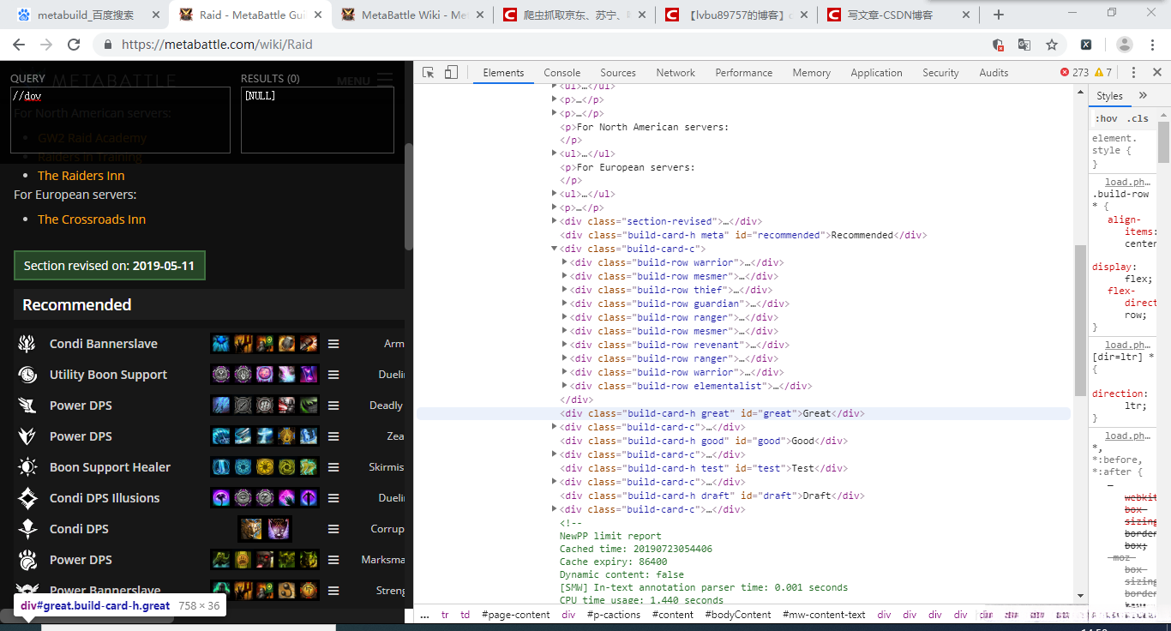Expand the build-row warrior div node
The image size is (1171, 631).
click(564, 262)
